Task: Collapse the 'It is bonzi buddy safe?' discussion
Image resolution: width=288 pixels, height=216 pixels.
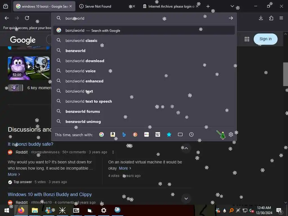Action: (186, 148)
